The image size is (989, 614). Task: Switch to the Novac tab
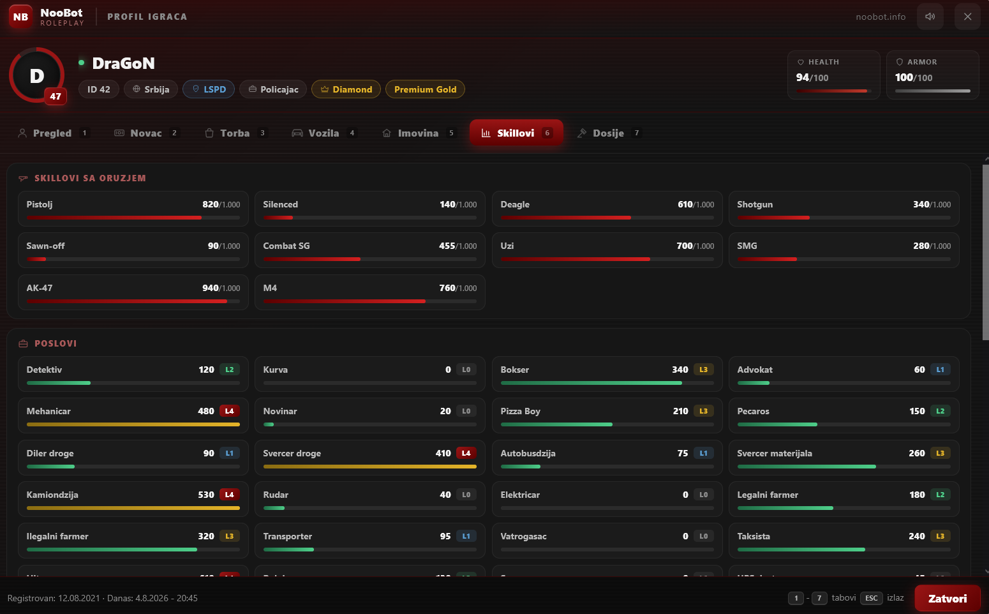pos(146,133)
